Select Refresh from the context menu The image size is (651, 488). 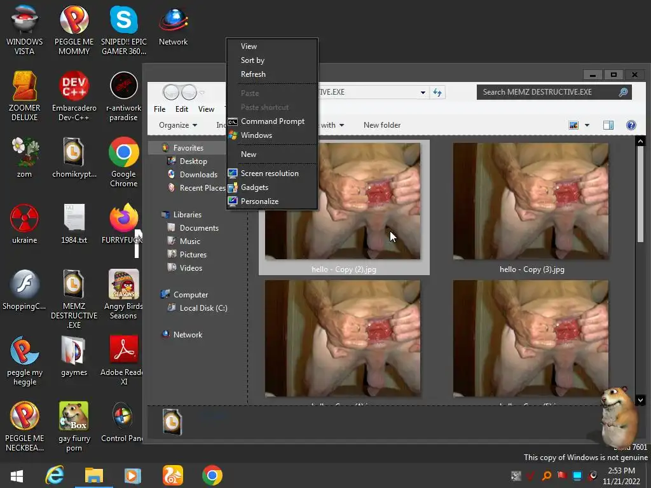point(272,74)
